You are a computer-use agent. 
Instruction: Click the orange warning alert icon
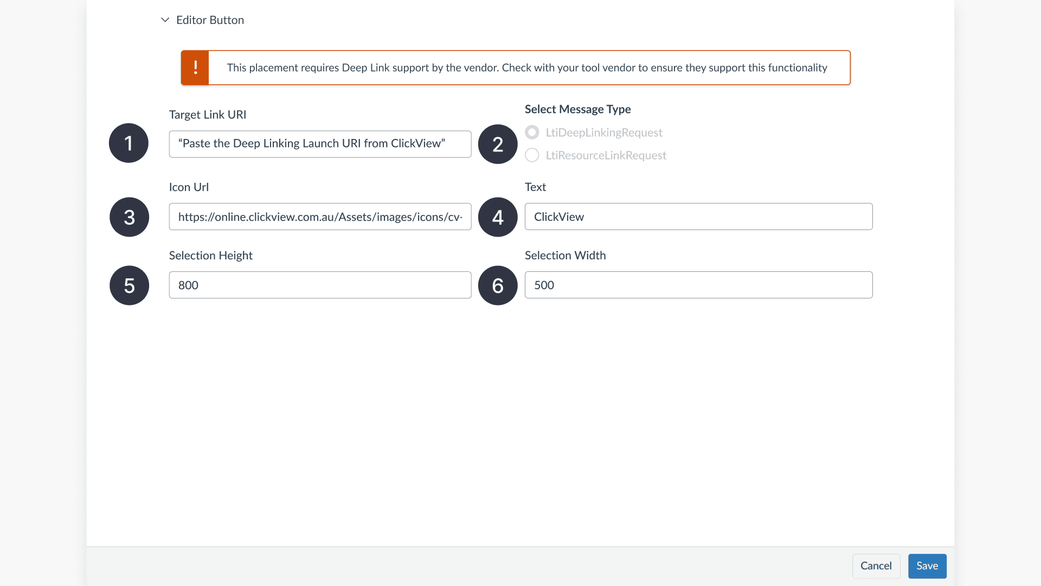(x=195, y=67)
